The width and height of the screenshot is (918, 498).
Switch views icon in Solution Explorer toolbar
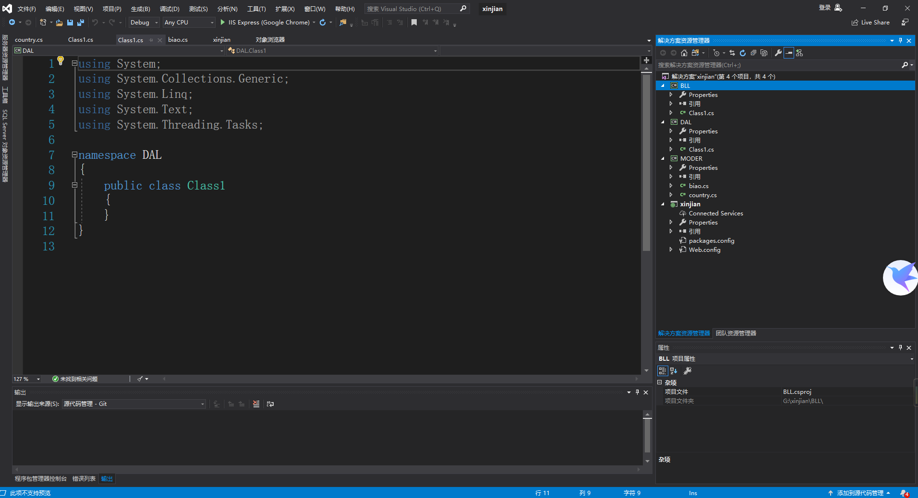695,53
